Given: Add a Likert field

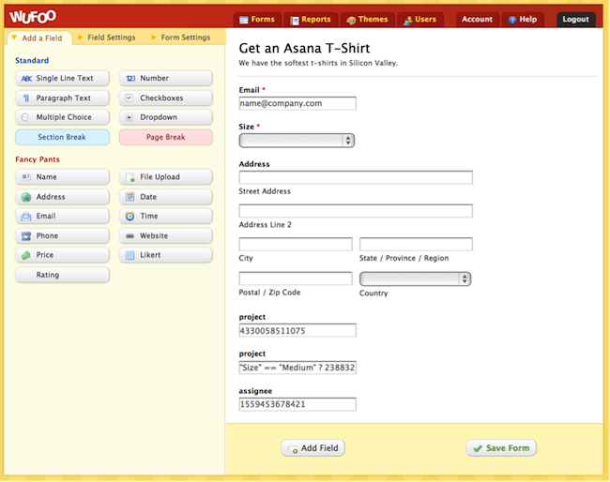Looking at the screenshot, I should point(166,255).
